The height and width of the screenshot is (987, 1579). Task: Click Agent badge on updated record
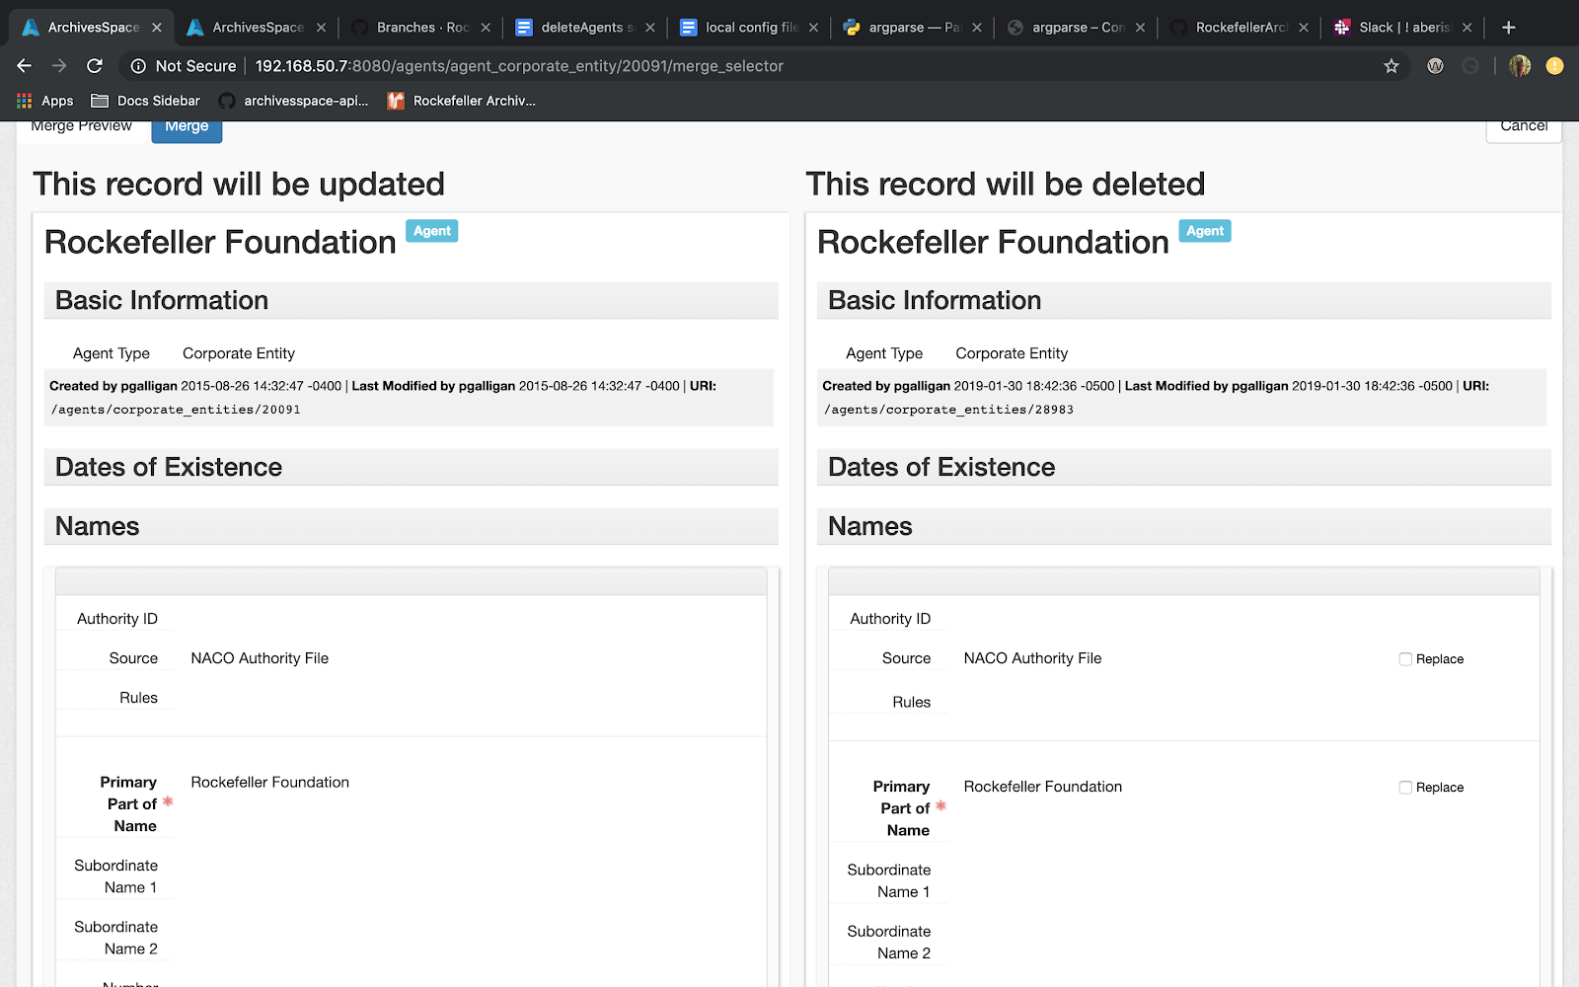tap(432, 231)
